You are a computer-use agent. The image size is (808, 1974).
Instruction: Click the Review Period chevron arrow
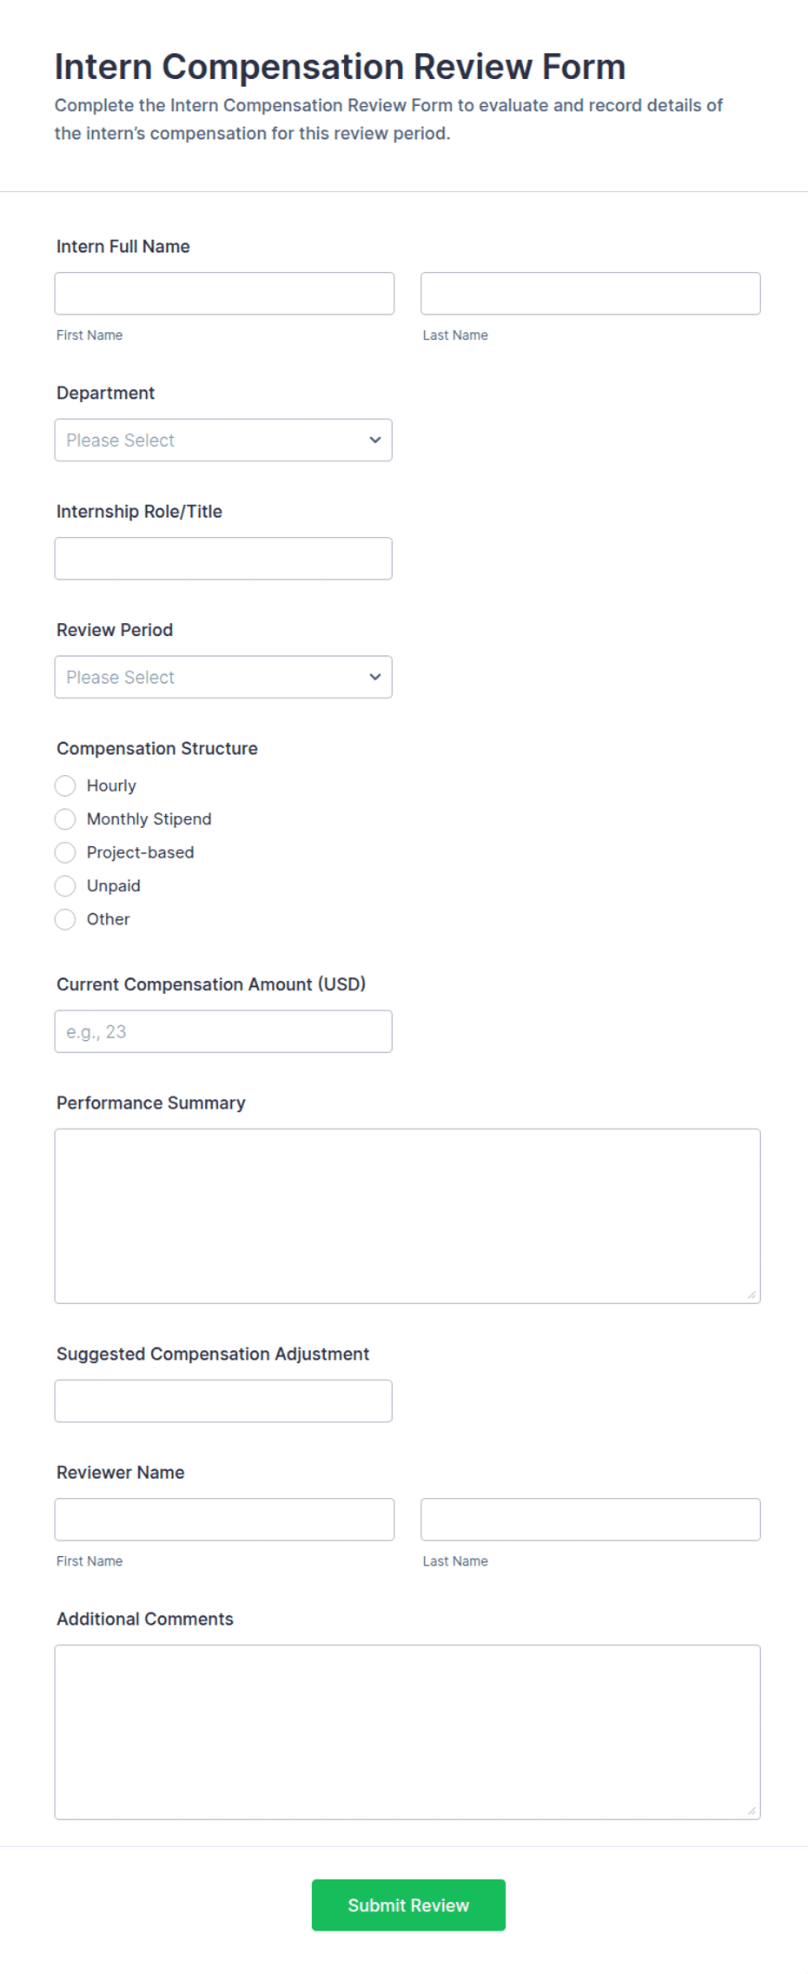coord(375,677)
